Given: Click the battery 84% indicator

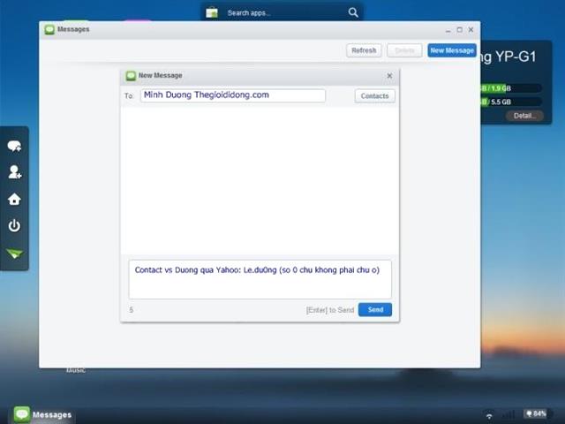Looking at the screenshot, I should click(x=535, y=413).
